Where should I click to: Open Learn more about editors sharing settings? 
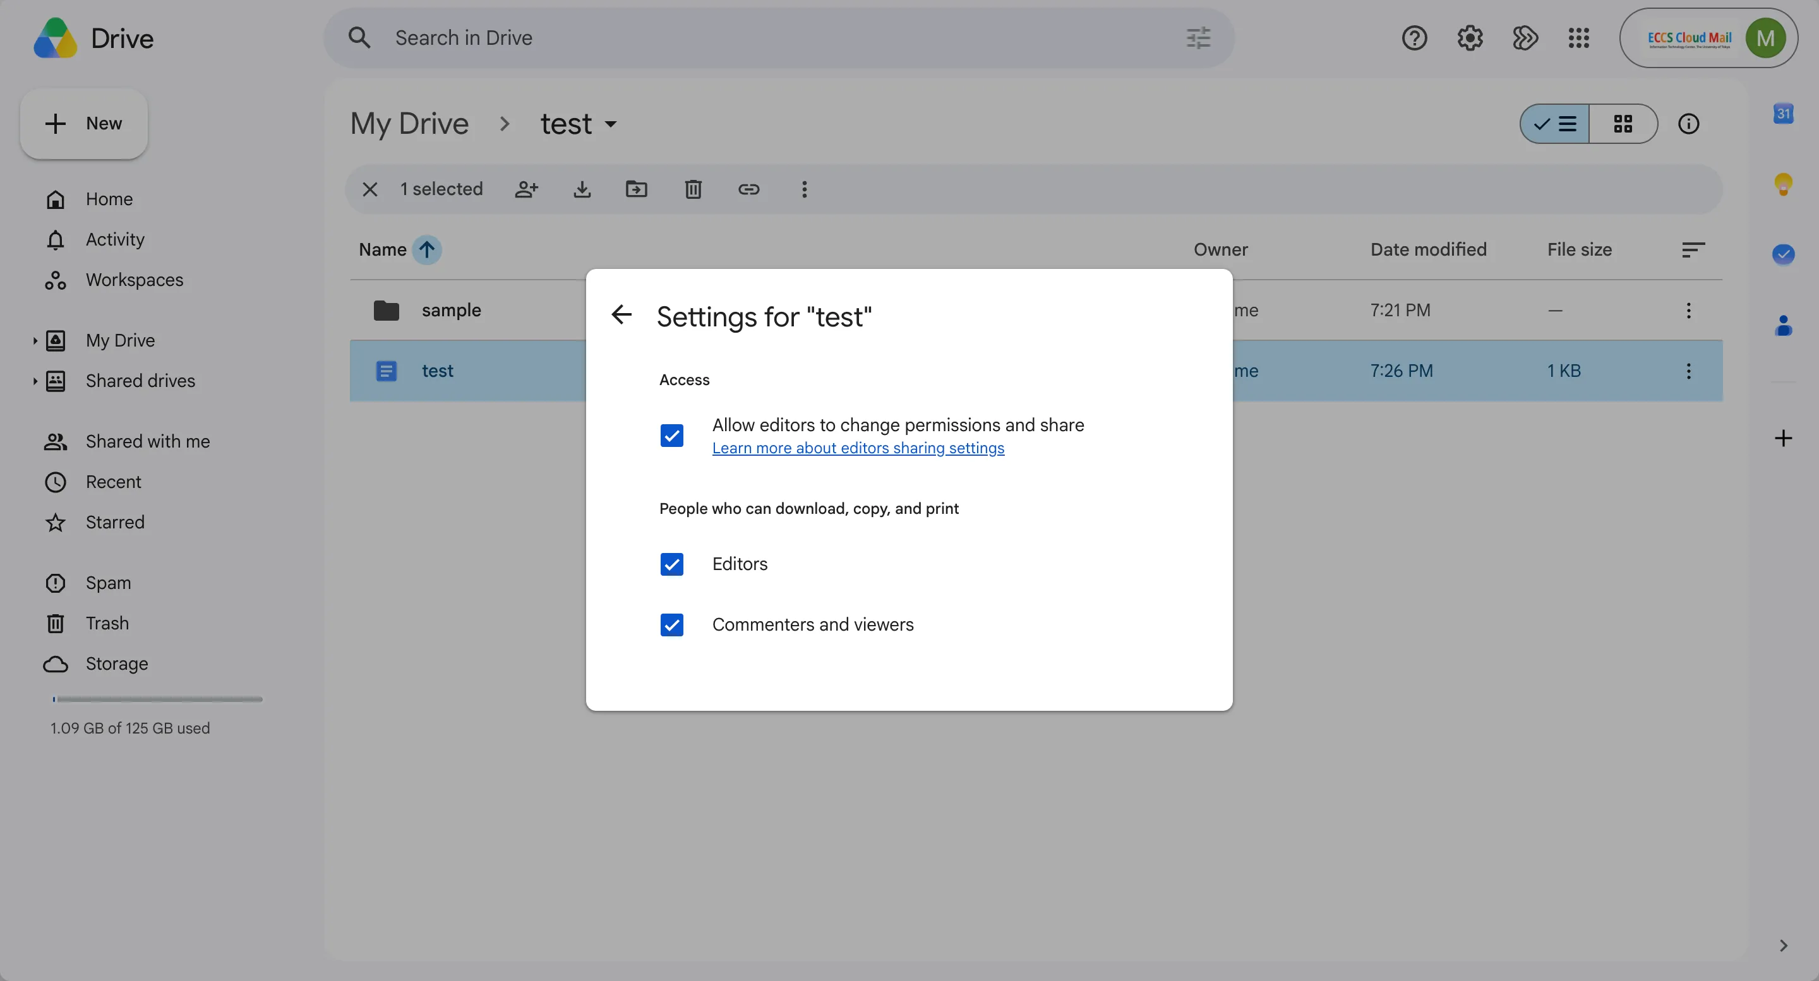[858, 448]
